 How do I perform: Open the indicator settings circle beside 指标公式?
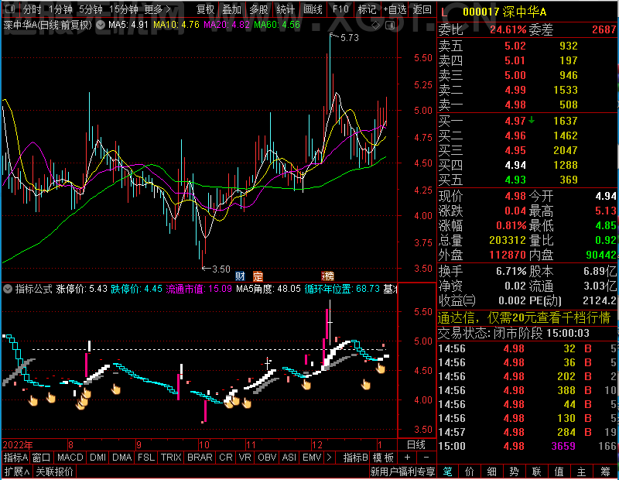(x=8, y=289)
